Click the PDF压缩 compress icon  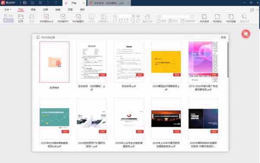[231, 17]
